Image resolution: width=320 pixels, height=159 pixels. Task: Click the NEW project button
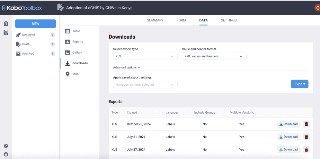click(35, 24)
